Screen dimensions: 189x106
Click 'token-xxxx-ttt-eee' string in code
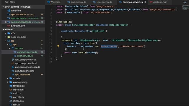click(132, 47)
